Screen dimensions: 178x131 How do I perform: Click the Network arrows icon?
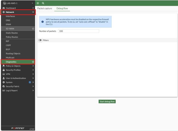(x=4, y=12)
